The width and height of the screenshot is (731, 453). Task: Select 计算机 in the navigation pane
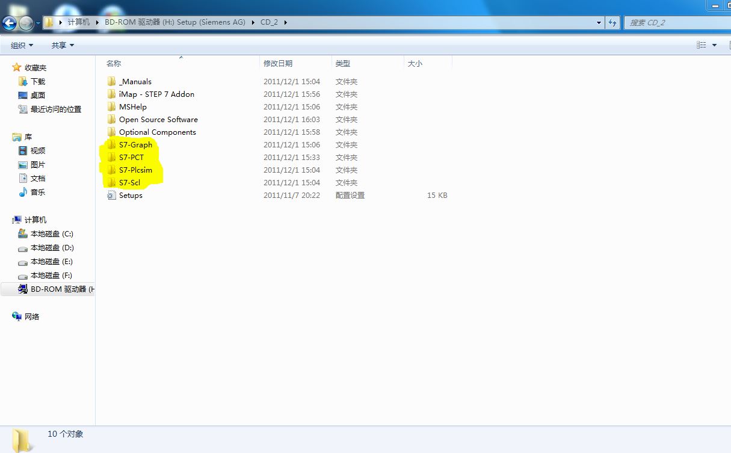(35, 220)
